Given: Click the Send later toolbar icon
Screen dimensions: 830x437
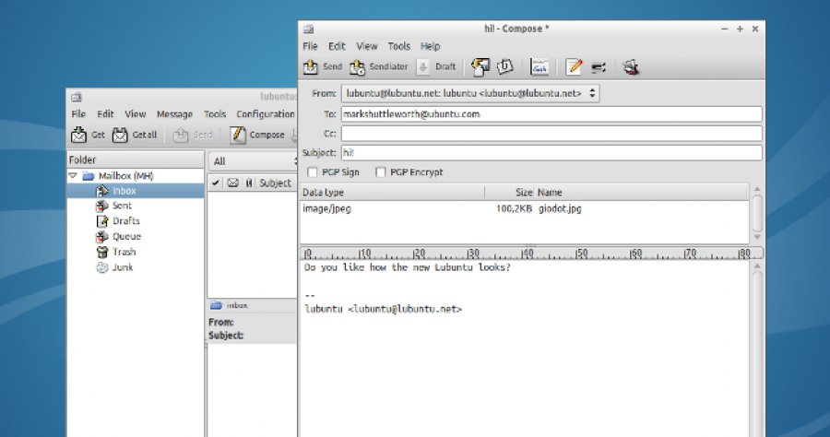Looking at the screenshot, I should click(x=356, y=67).
